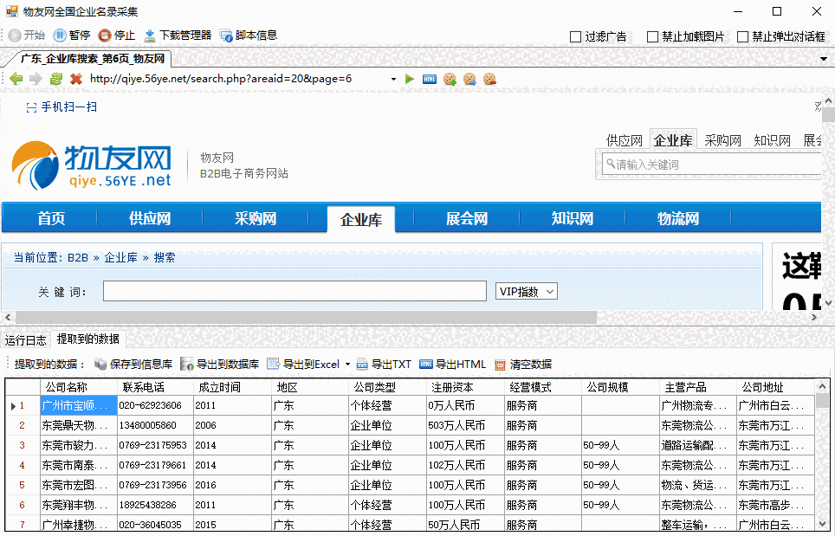This screenshot has width=835, height=536.
Task: Click the green refresh page icon
Action: (x=56, y=79)
